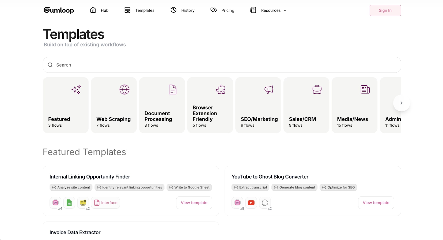
Task: Click the Internal Linking Opportunity Finder title
Action: click(x=90, y=177)
